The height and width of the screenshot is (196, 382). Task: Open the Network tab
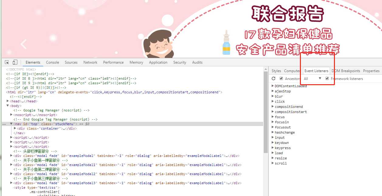point(91,62)
